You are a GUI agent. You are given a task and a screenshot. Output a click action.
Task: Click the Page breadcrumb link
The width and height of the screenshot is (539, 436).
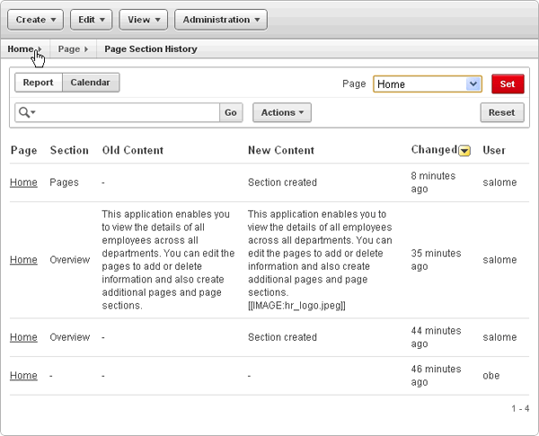[69, 49]
